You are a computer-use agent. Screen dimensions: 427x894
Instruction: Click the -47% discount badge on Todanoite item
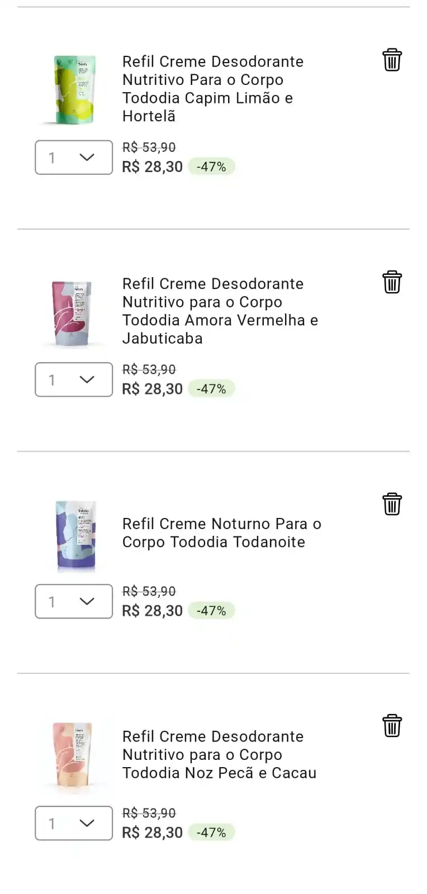[x=211, y=611]
